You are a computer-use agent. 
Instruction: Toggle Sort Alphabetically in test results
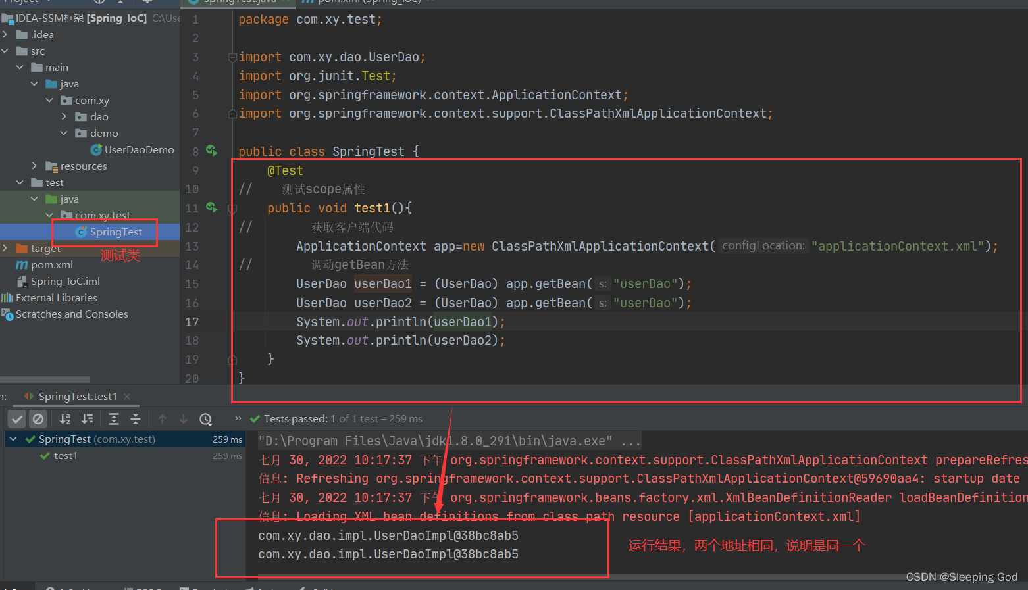[x=65, y=419]
